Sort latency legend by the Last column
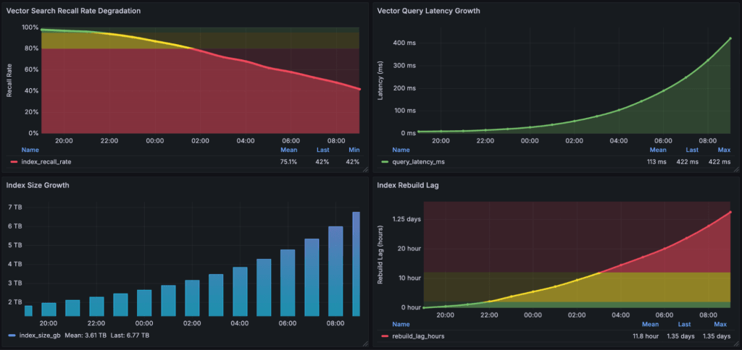The height and width of the screenshot is (350, 742). tap(692, 150)
